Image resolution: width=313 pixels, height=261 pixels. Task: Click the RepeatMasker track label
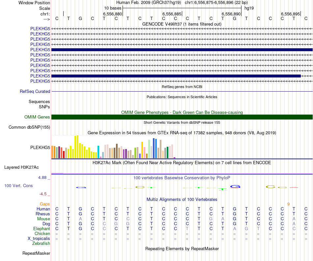pos(36,253)
